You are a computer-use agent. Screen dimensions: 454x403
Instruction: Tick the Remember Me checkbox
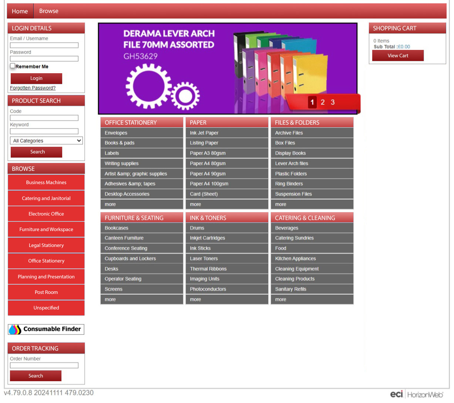point(13,66)
